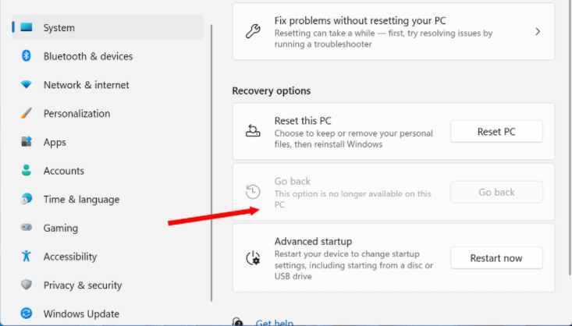The width and height of the screenshot is (572, 326).
Task: Click the sidebar vertical scrollbar
Action: pos(211,163)
